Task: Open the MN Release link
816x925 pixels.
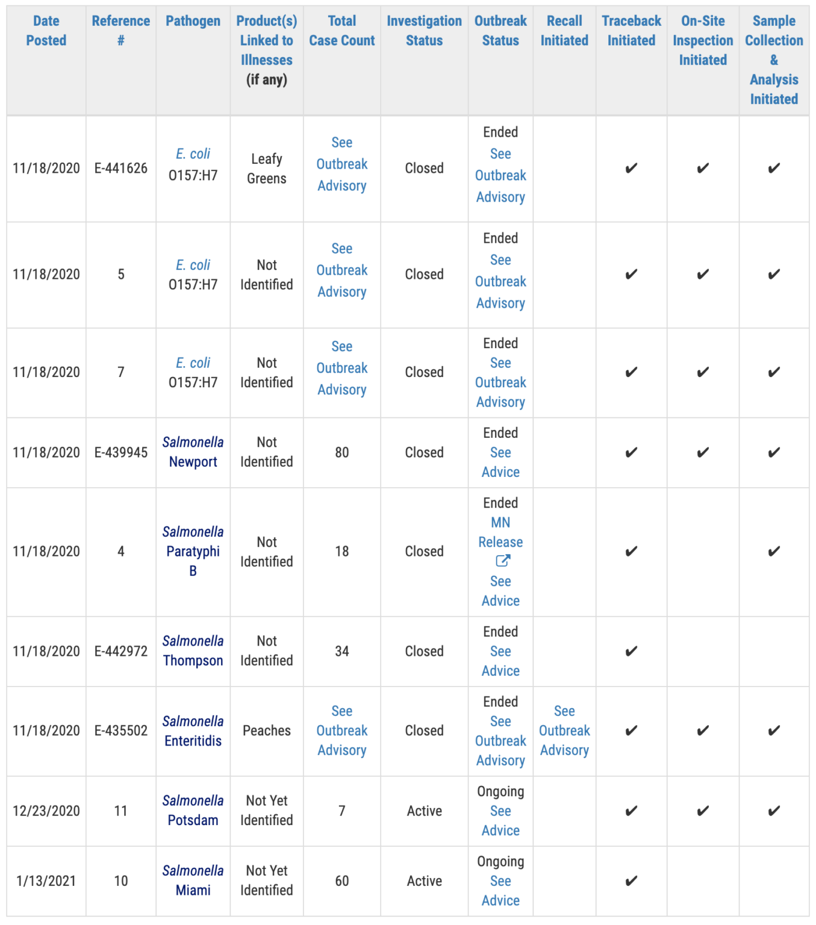Action: (500, 532)
